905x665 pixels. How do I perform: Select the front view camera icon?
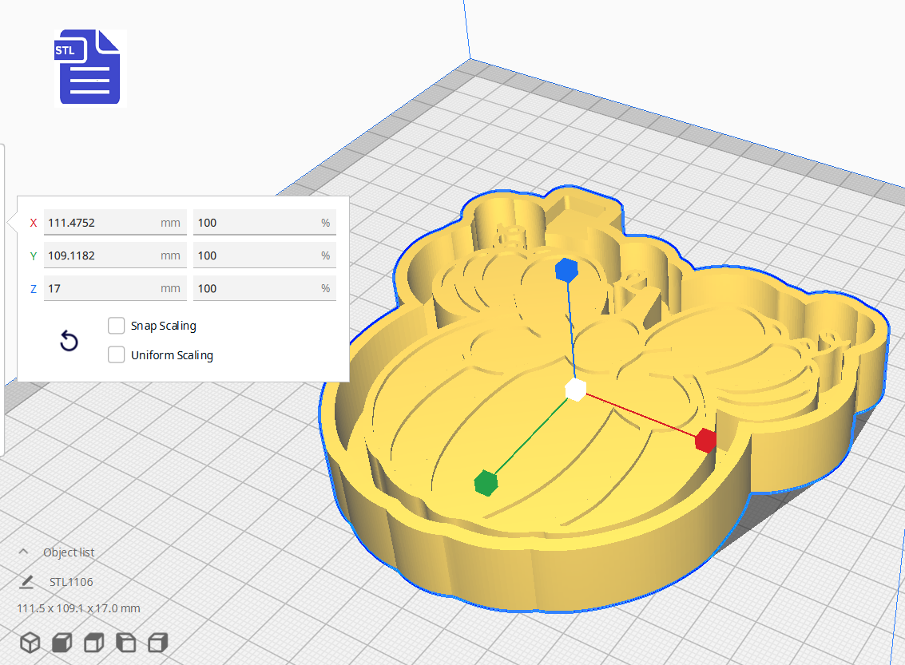click(61, 642)
